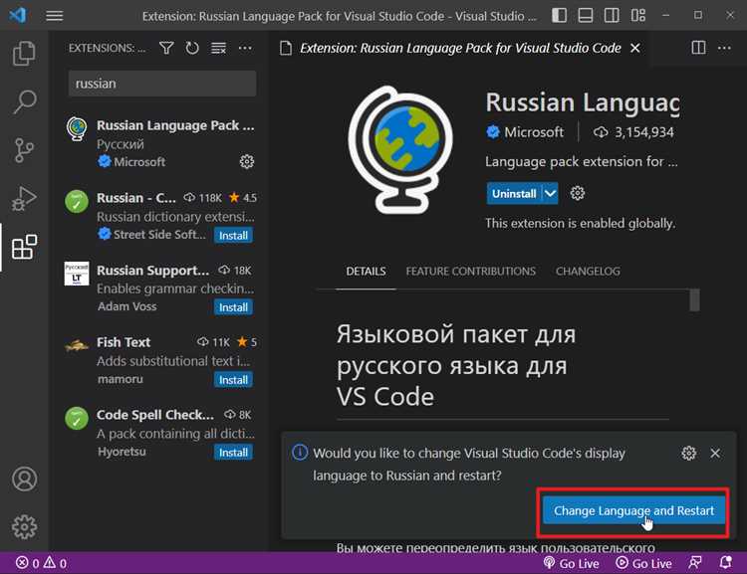This screenshot has height=574, width=747.
Task: Click the Russian Language Pack globe icon
Action: click(400, 150)
